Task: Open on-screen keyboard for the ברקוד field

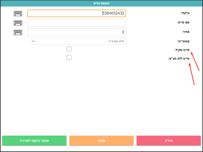Action: coord(19,13)
